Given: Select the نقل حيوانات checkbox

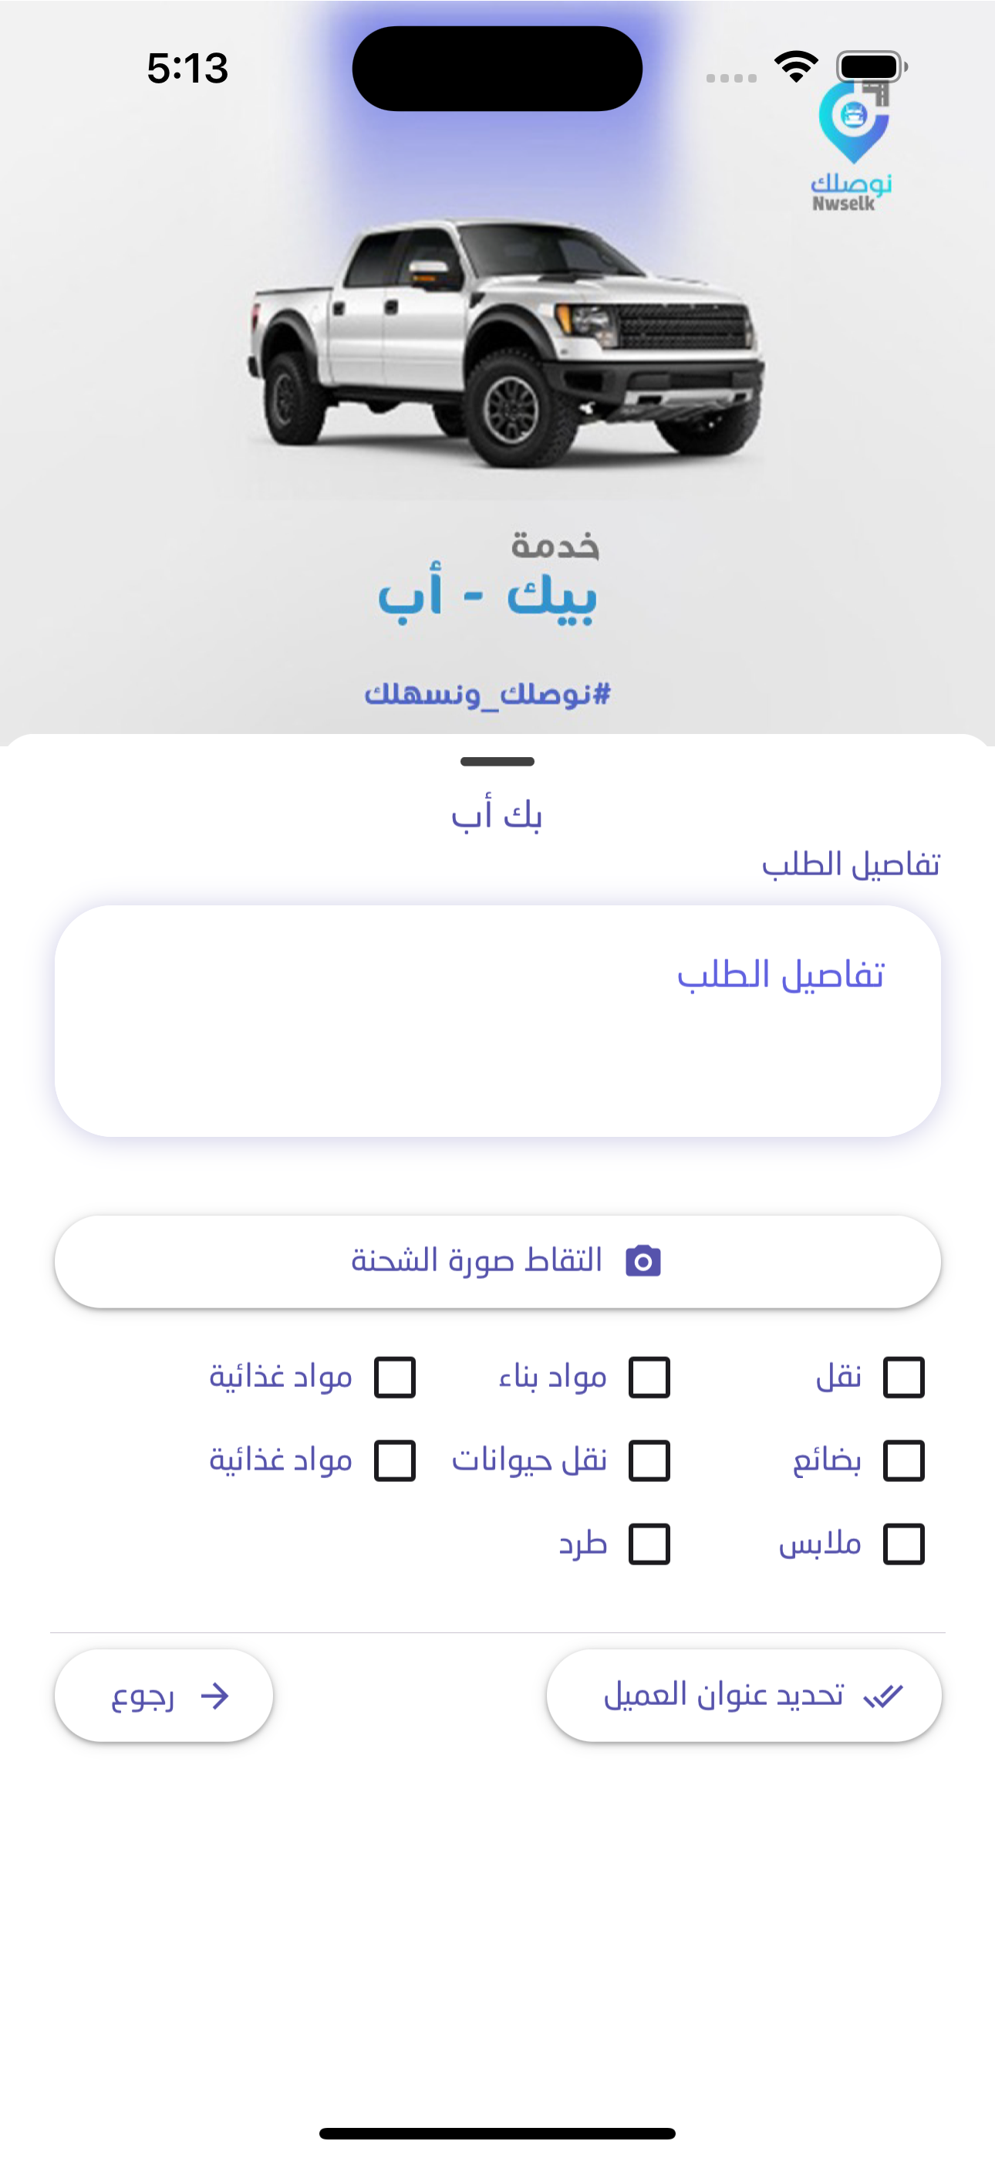Looking at the screenshot, I should point(650,1460).
